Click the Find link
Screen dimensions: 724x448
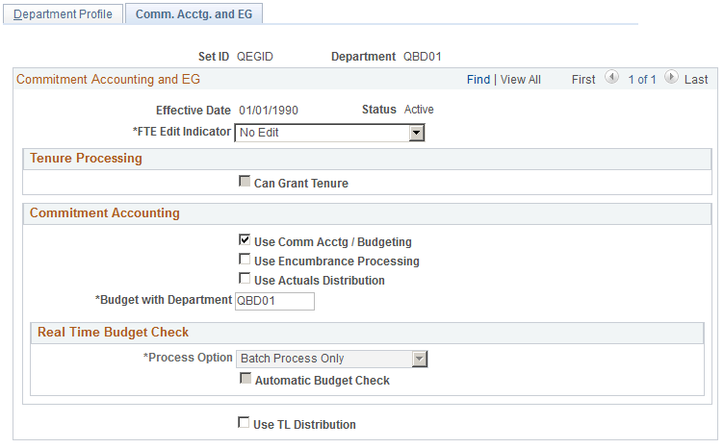[478, 80]
